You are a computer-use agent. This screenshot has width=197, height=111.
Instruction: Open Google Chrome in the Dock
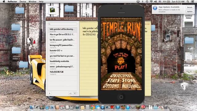pos(93,107)
